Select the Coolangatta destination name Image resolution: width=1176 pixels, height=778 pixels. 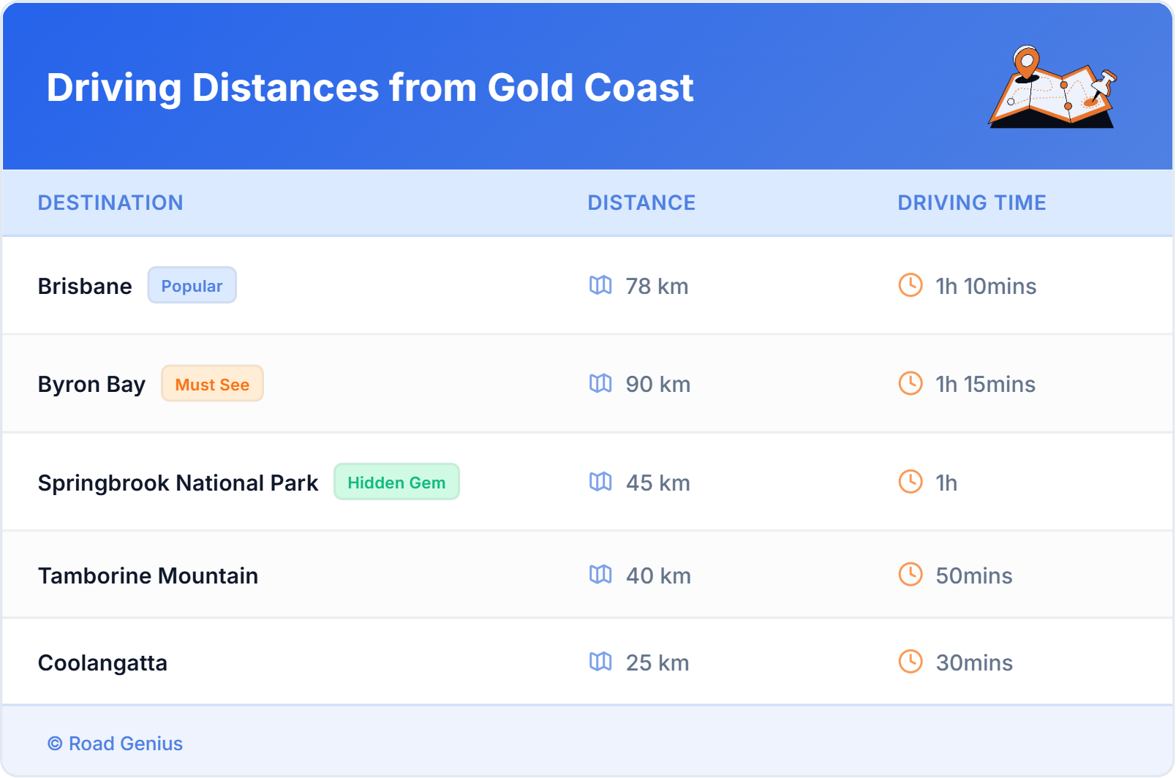pos(102,662)
